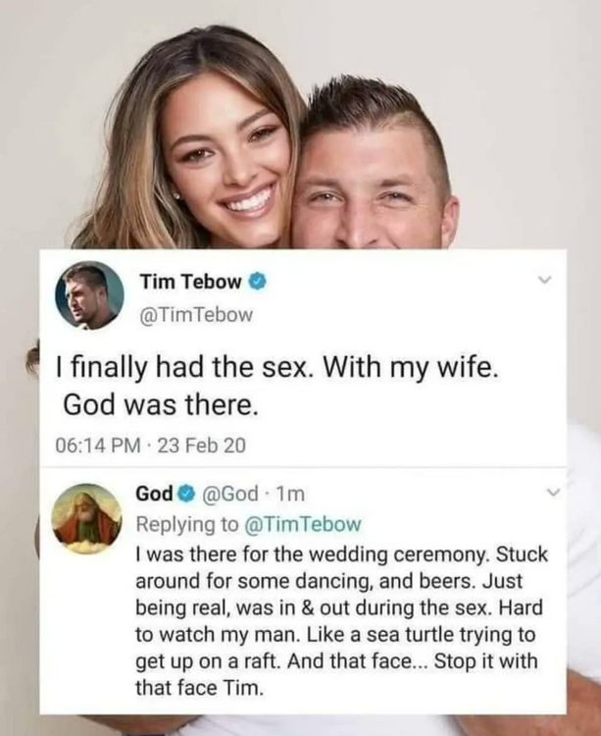Click verified badge beside Tim Tebow name
This screenshot has width=601, height=736.
tap(258, 282)
